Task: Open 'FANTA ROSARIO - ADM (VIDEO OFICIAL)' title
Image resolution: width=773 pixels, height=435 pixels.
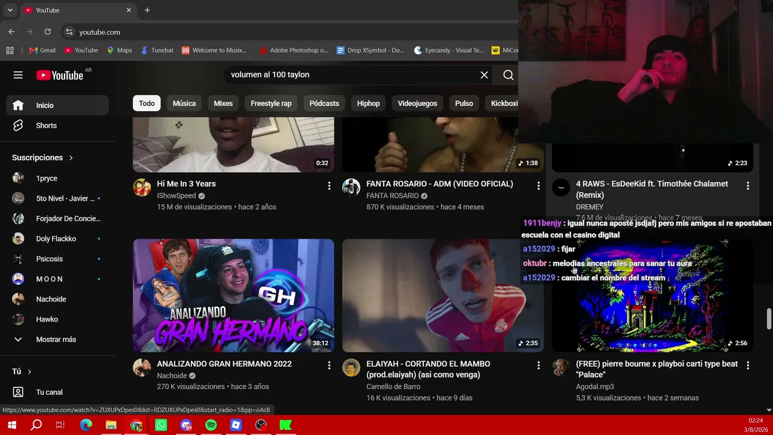Action: pos(440,184)
